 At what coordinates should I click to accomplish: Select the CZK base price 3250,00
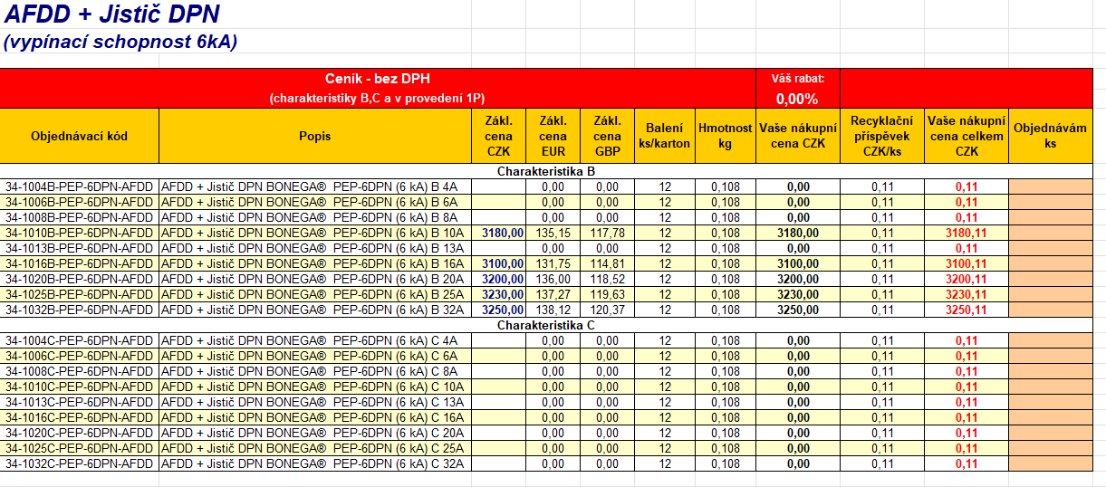(x=498, y=310)
